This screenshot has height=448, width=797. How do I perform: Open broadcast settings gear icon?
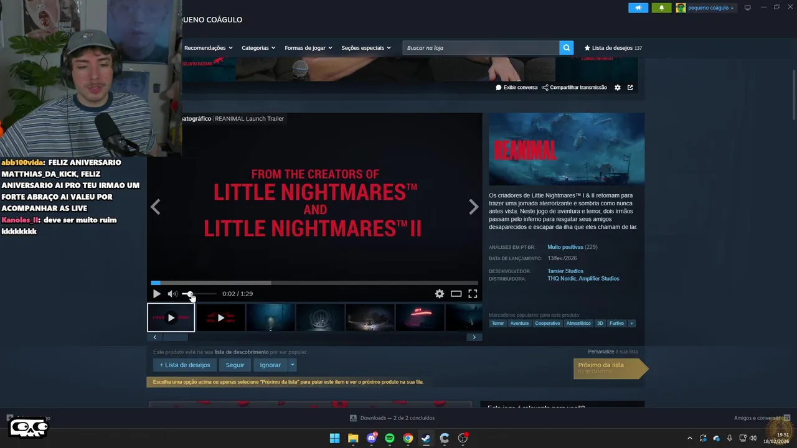tap(618, 88)
